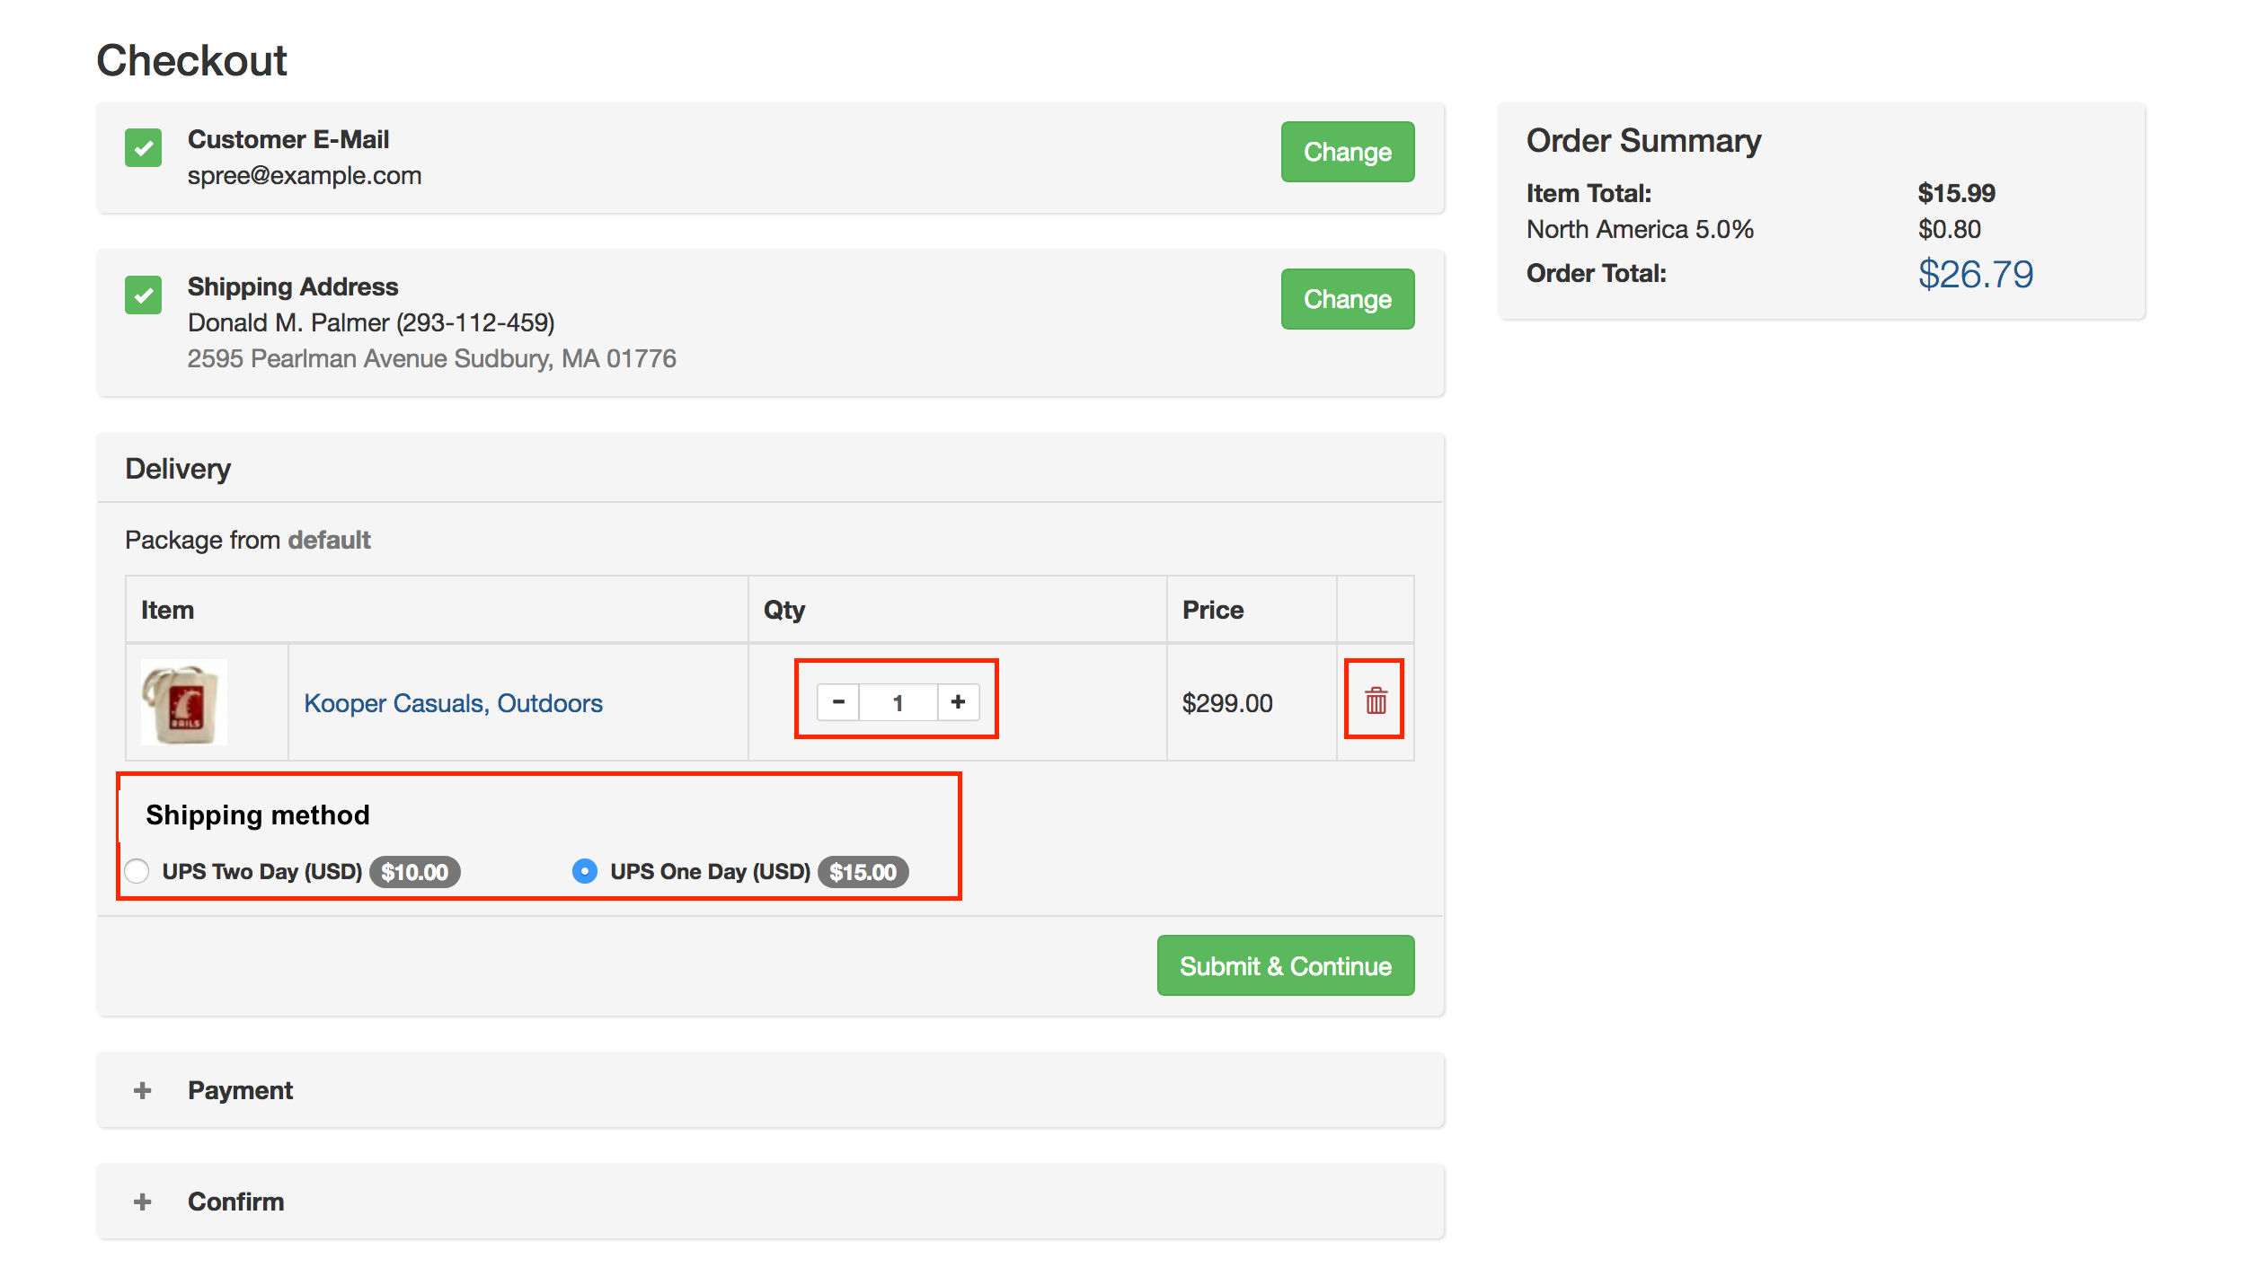
Task: Change the shipping address
Action: [1347, 299]
